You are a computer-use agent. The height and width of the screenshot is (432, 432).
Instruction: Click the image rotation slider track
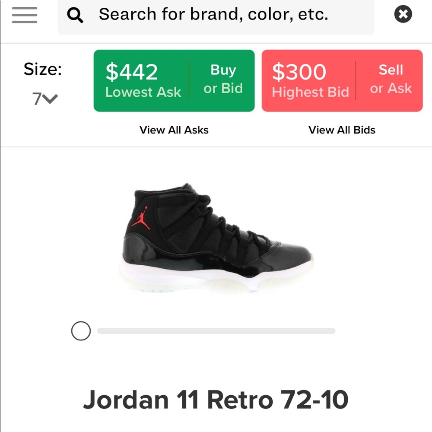coord(216,330)
